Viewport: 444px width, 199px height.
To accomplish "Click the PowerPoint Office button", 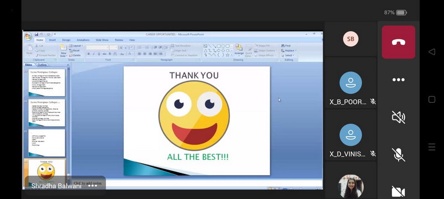I will click(x=28, y=36).
